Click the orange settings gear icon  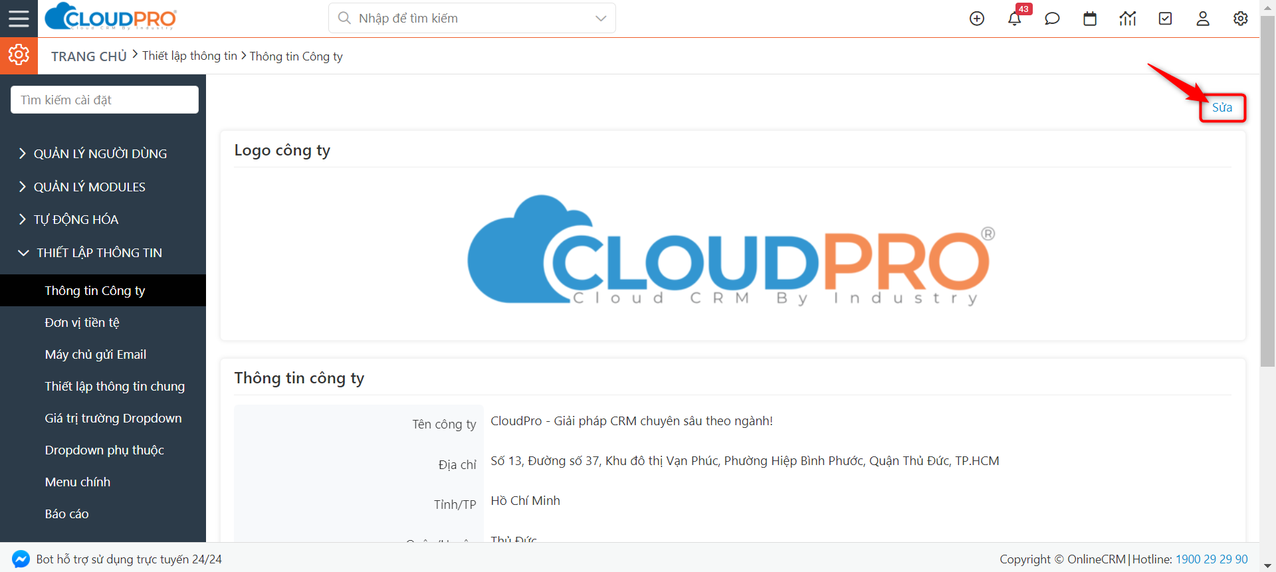[x=19, y=55]
